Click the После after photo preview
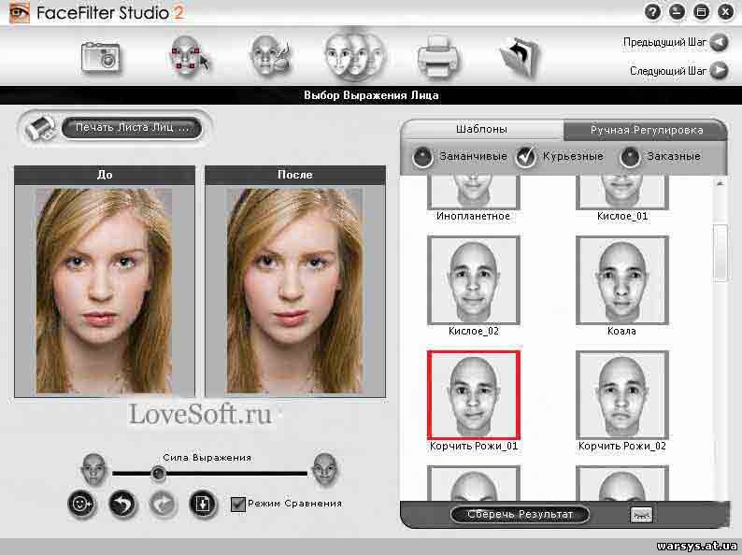 pos(295,291)
